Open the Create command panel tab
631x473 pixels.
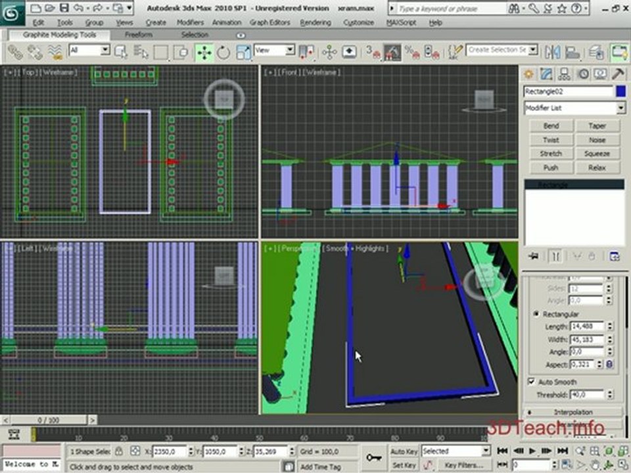click(x=528, y=74)
